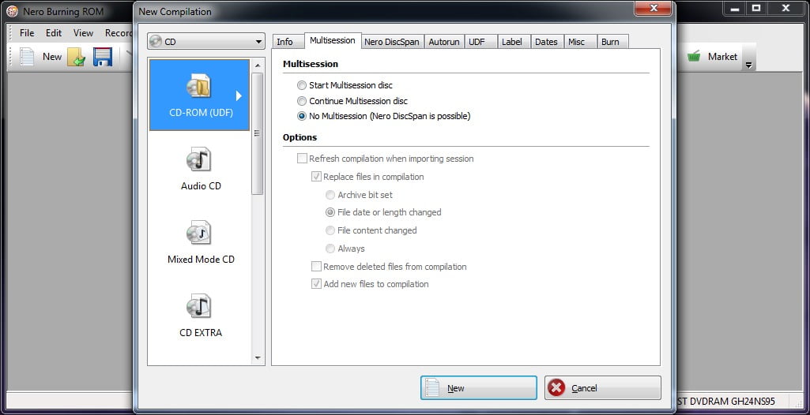Select File content changed radio option

pos(330,230)
